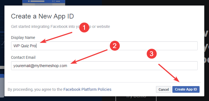Open the Facebook Platform Policies link
Image resolution: width=209 pixels, height=101 pixels.
(x=87, y=89)
